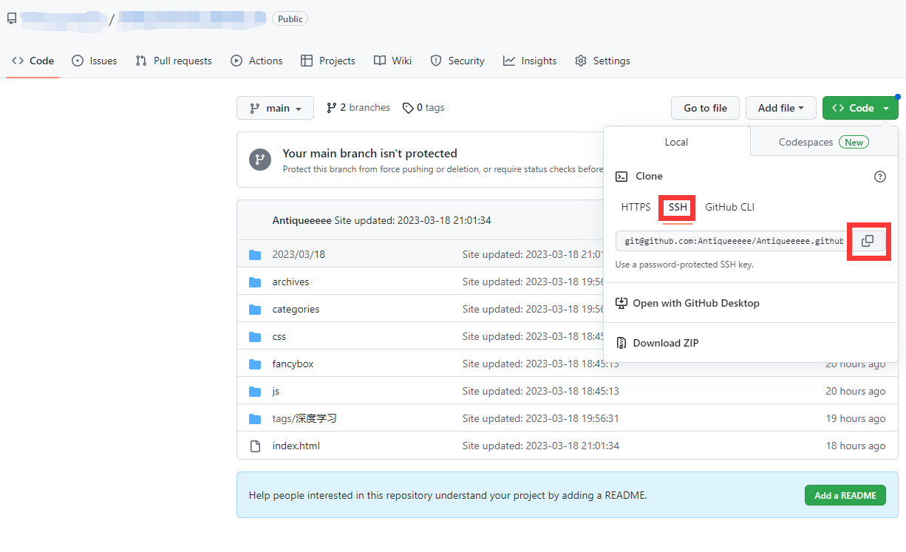
Task: Click the SSH URL input field
Action: click(730, 241)
